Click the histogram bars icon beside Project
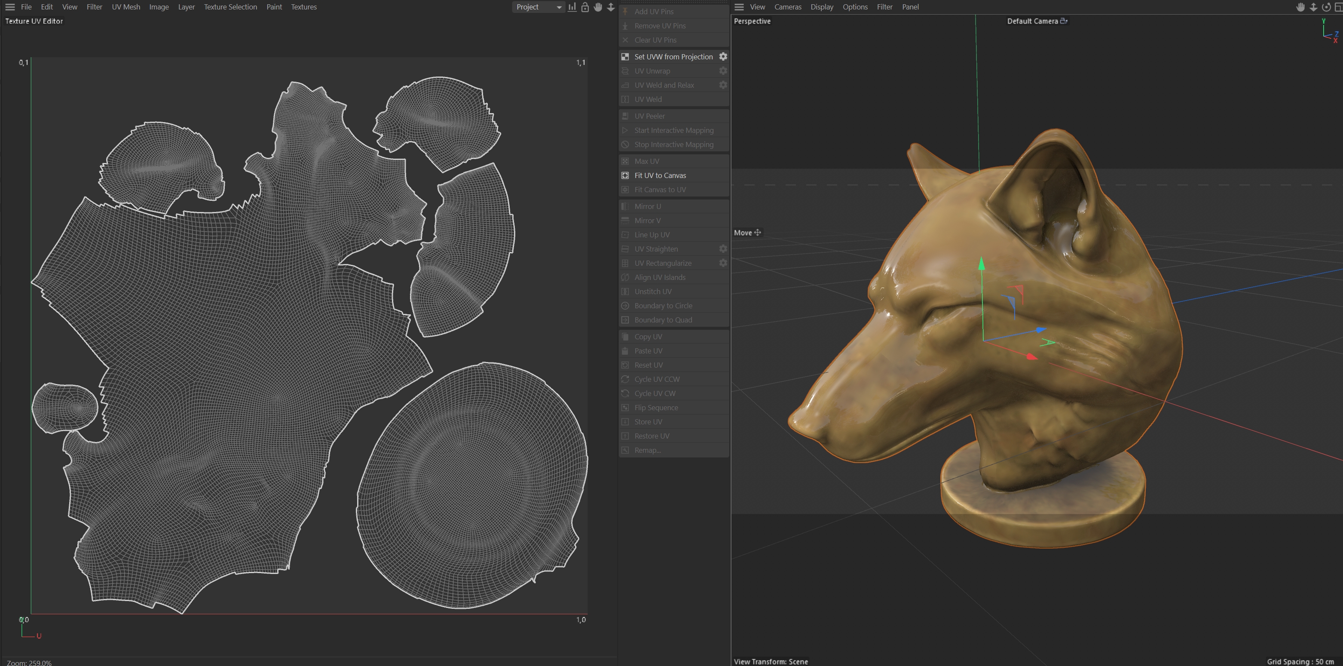The height and width of the screenshot is (666, 1343). (572, 7)
